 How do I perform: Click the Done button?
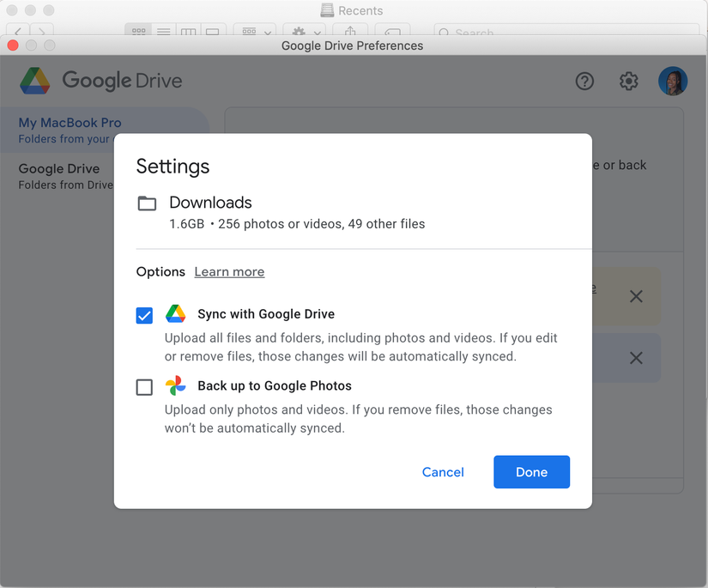531,472
